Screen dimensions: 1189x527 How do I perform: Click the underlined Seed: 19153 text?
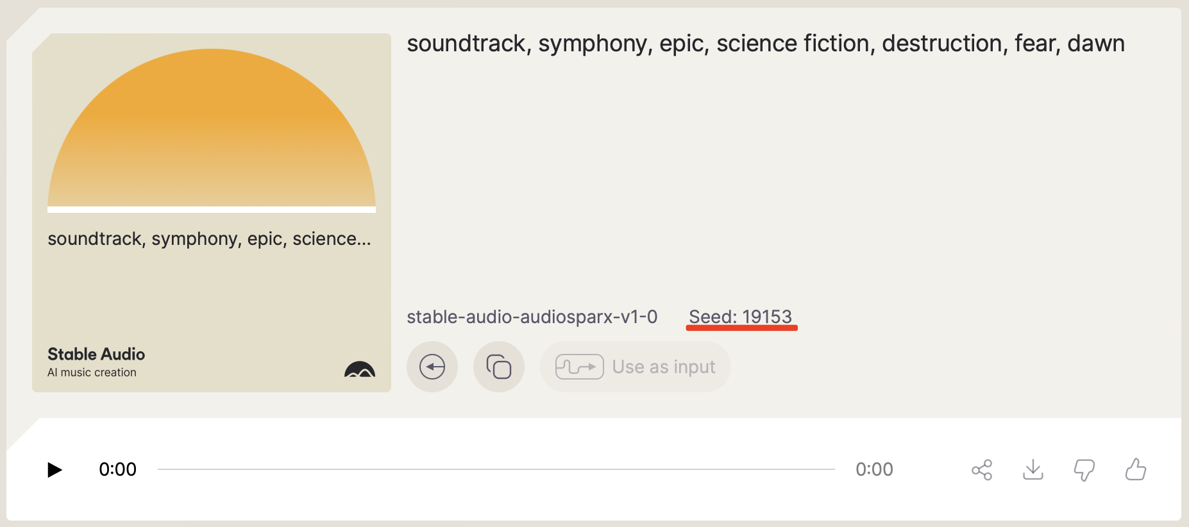[x=740, y=317]
